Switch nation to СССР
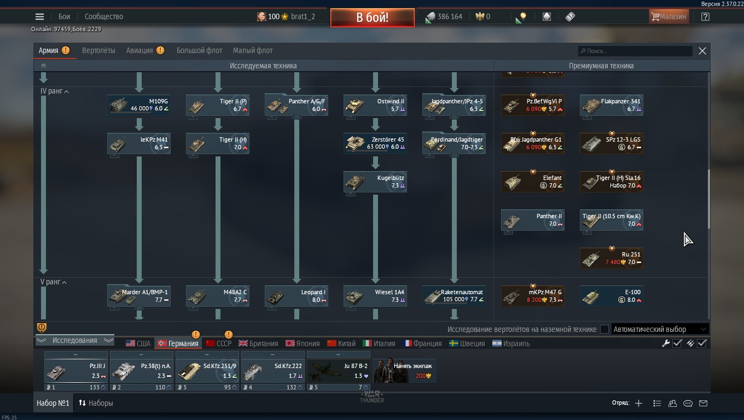 tap(218, 343)
